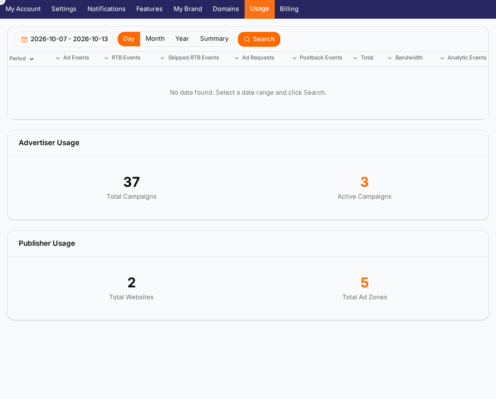Click the Total Websites value 2
The height and width of the screenshot is (399, 496).
(132, 283)
